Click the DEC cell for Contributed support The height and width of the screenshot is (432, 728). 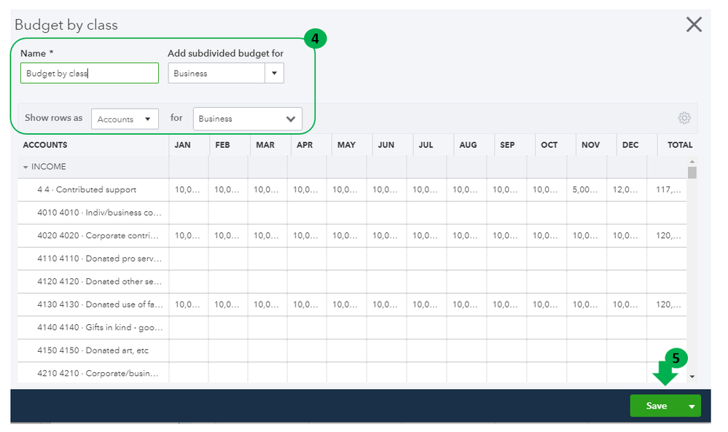tap(626, 189)
